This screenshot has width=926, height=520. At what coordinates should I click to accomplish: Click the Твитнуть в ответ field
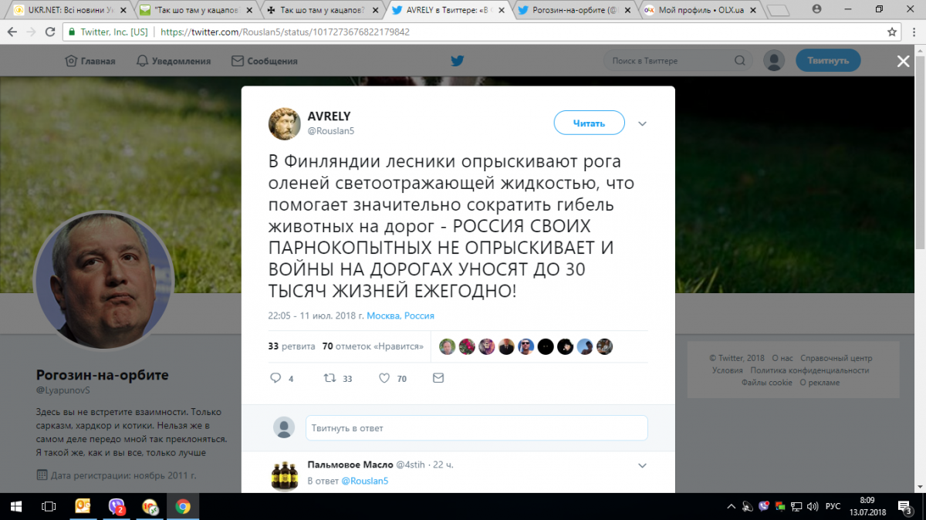click(x=476, y=427)
